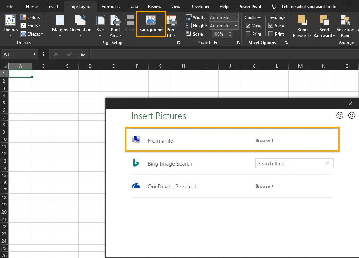Click the page Size icon

coord(100,20)
